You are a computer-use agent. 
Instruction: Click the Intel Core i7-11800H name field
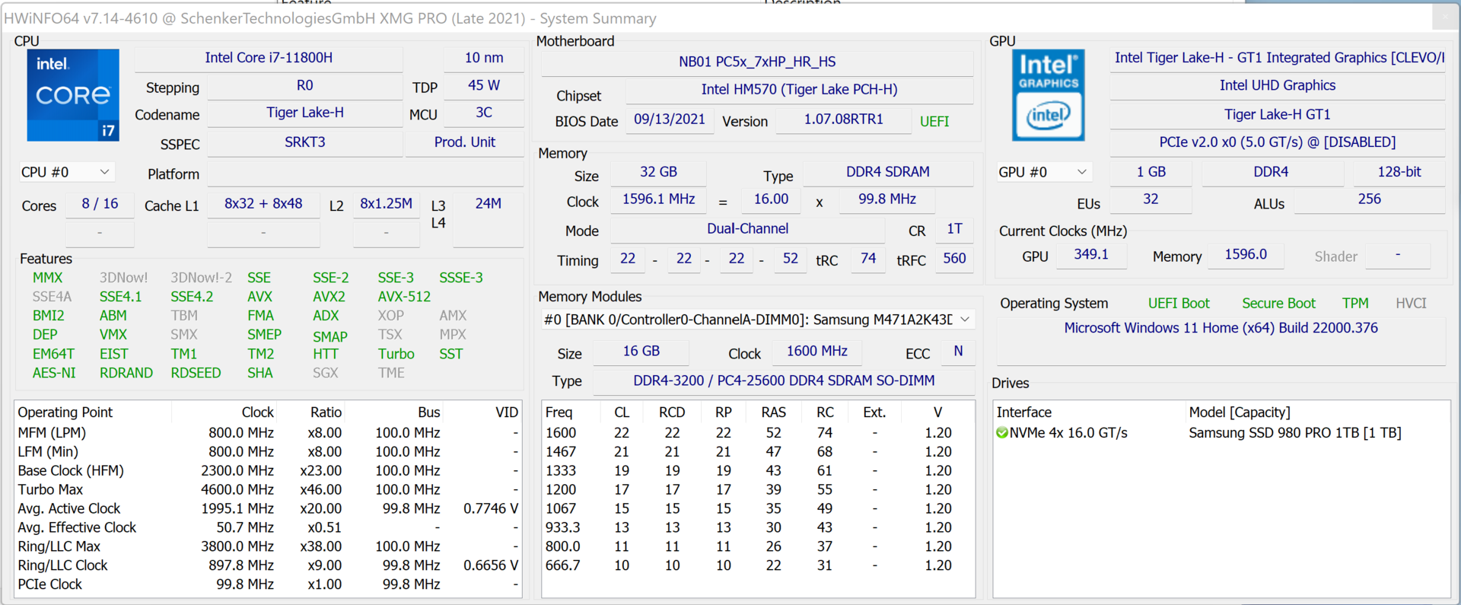point(268,58)
